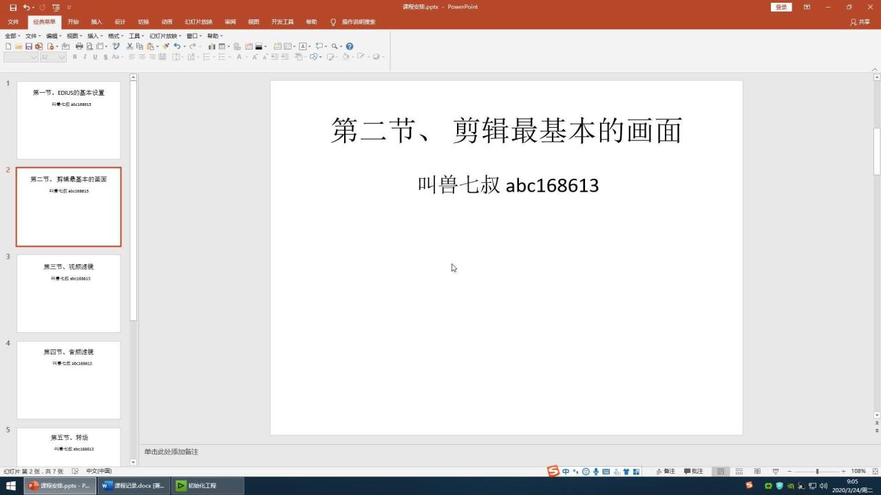Adjust the zoom slider in status bar
This screenshot has height=495, width=881.
click(817, 472)
